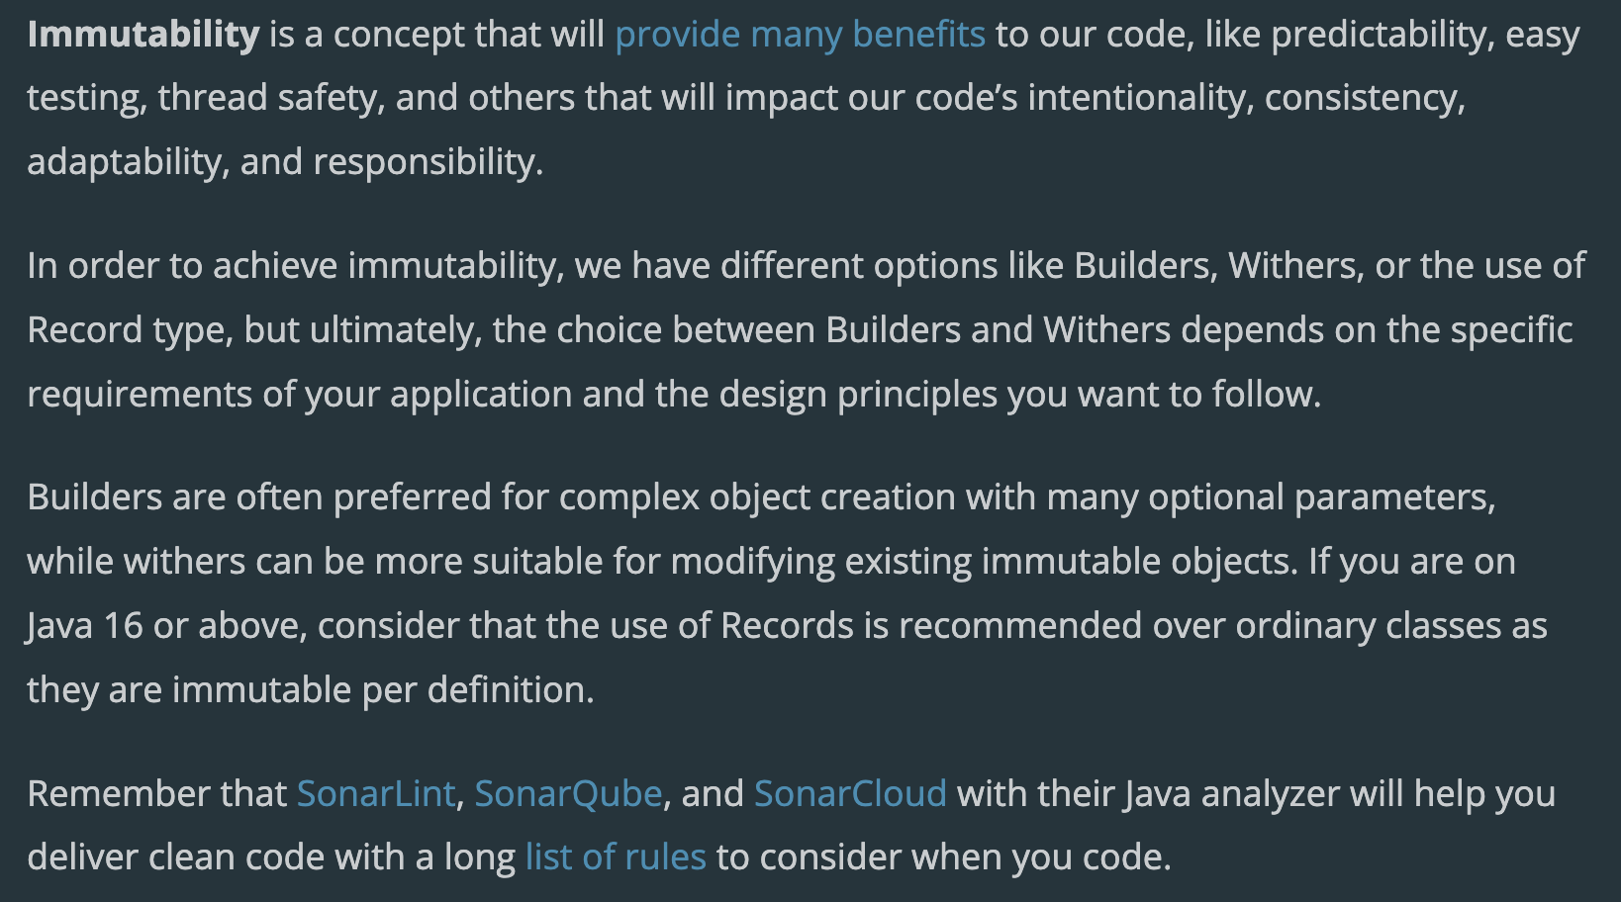
Task: Click the words 'Remember that'
Action: (x=156, y=794)
